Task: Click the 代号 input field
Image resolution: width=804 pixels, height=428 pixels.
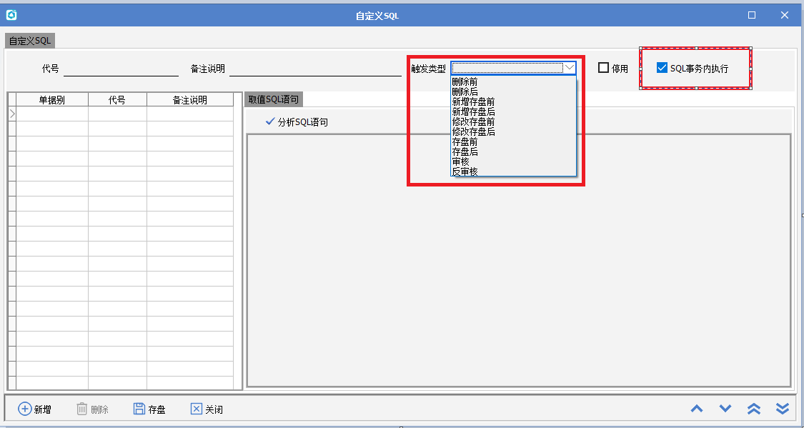Action: click(120, 69)
